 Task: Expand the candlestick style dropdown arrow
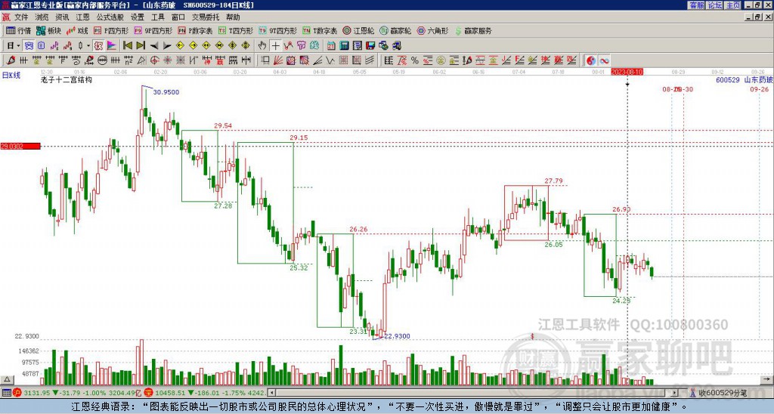point(88,46)
